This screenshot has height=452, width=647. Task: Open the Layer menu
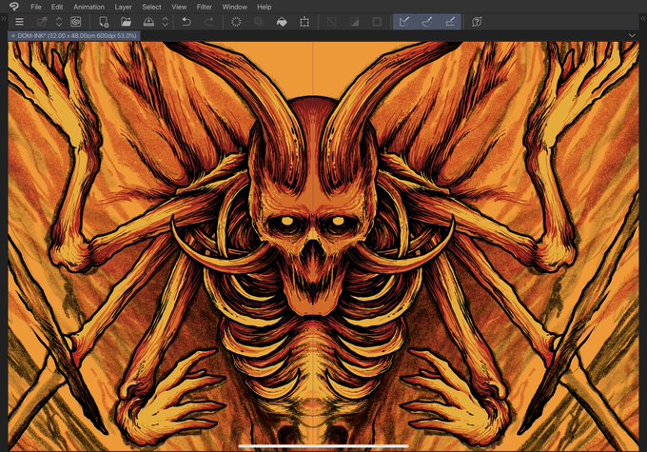click(x=124, y=7)
